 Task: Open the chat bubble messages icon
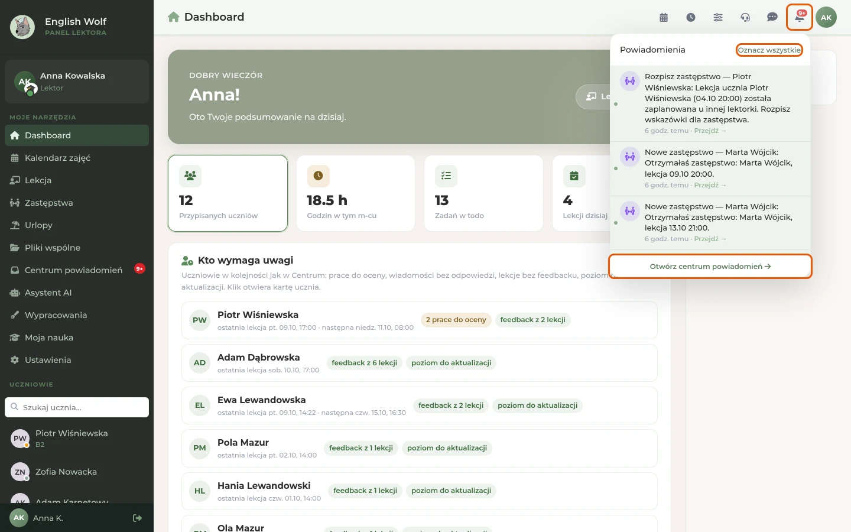point(772,17)
